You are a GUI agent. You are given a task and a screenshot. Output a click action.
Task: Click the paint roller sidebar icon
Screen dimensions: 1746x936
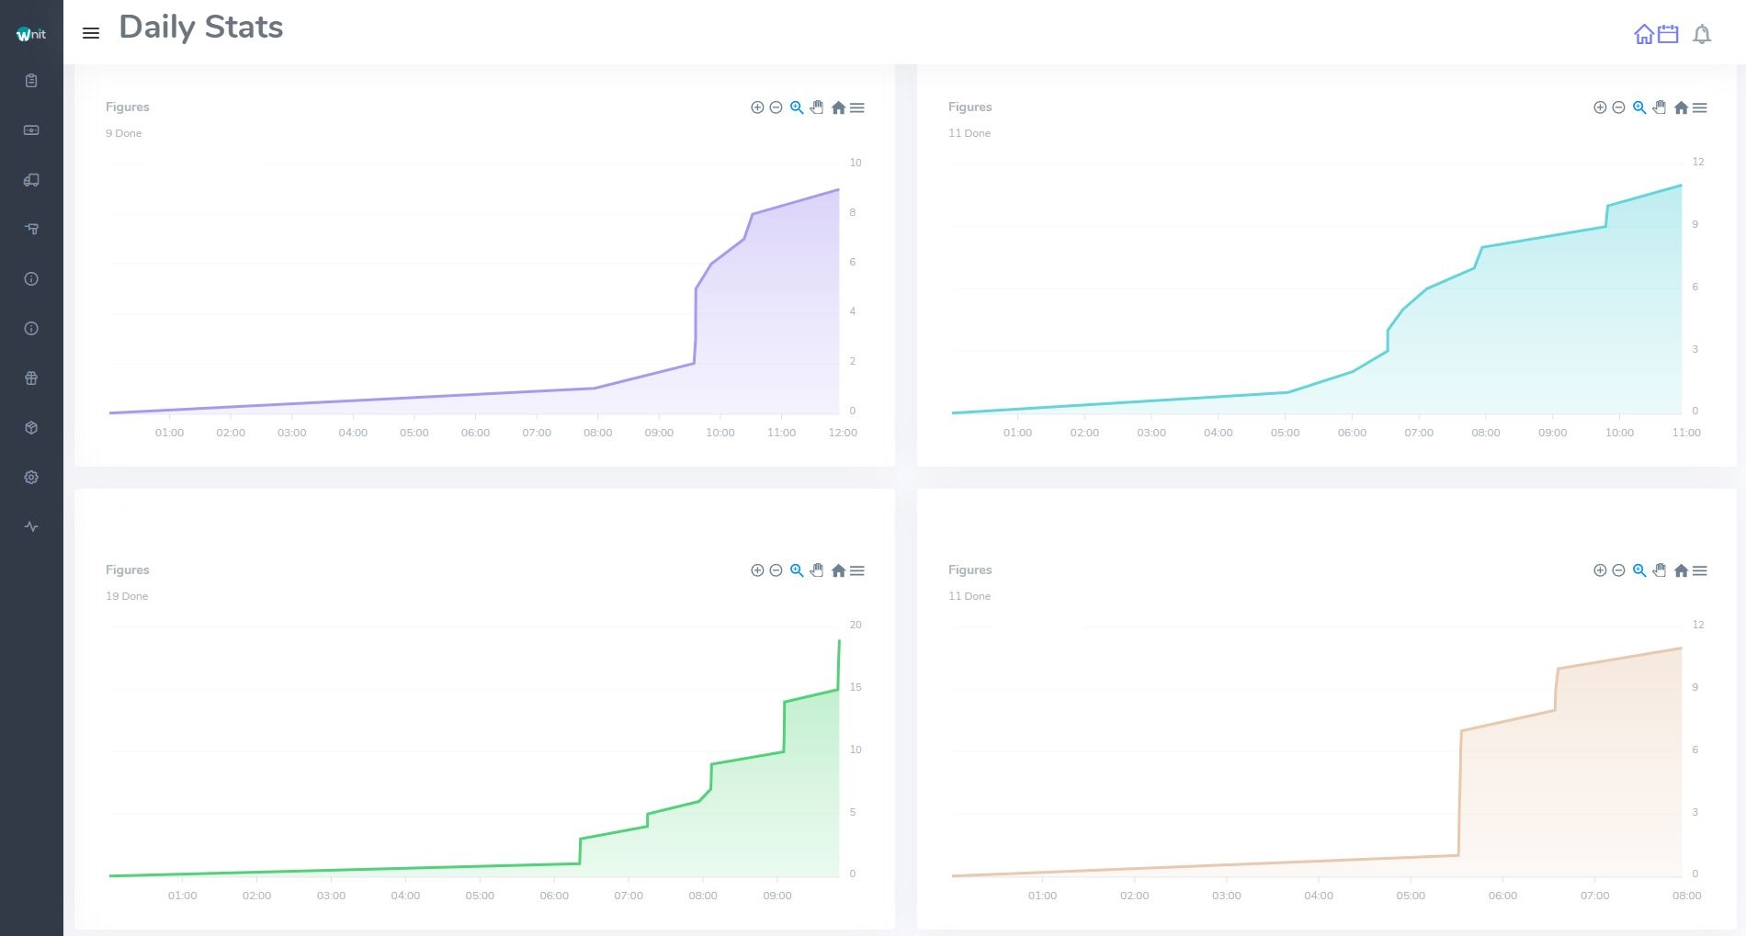[31, 230]
